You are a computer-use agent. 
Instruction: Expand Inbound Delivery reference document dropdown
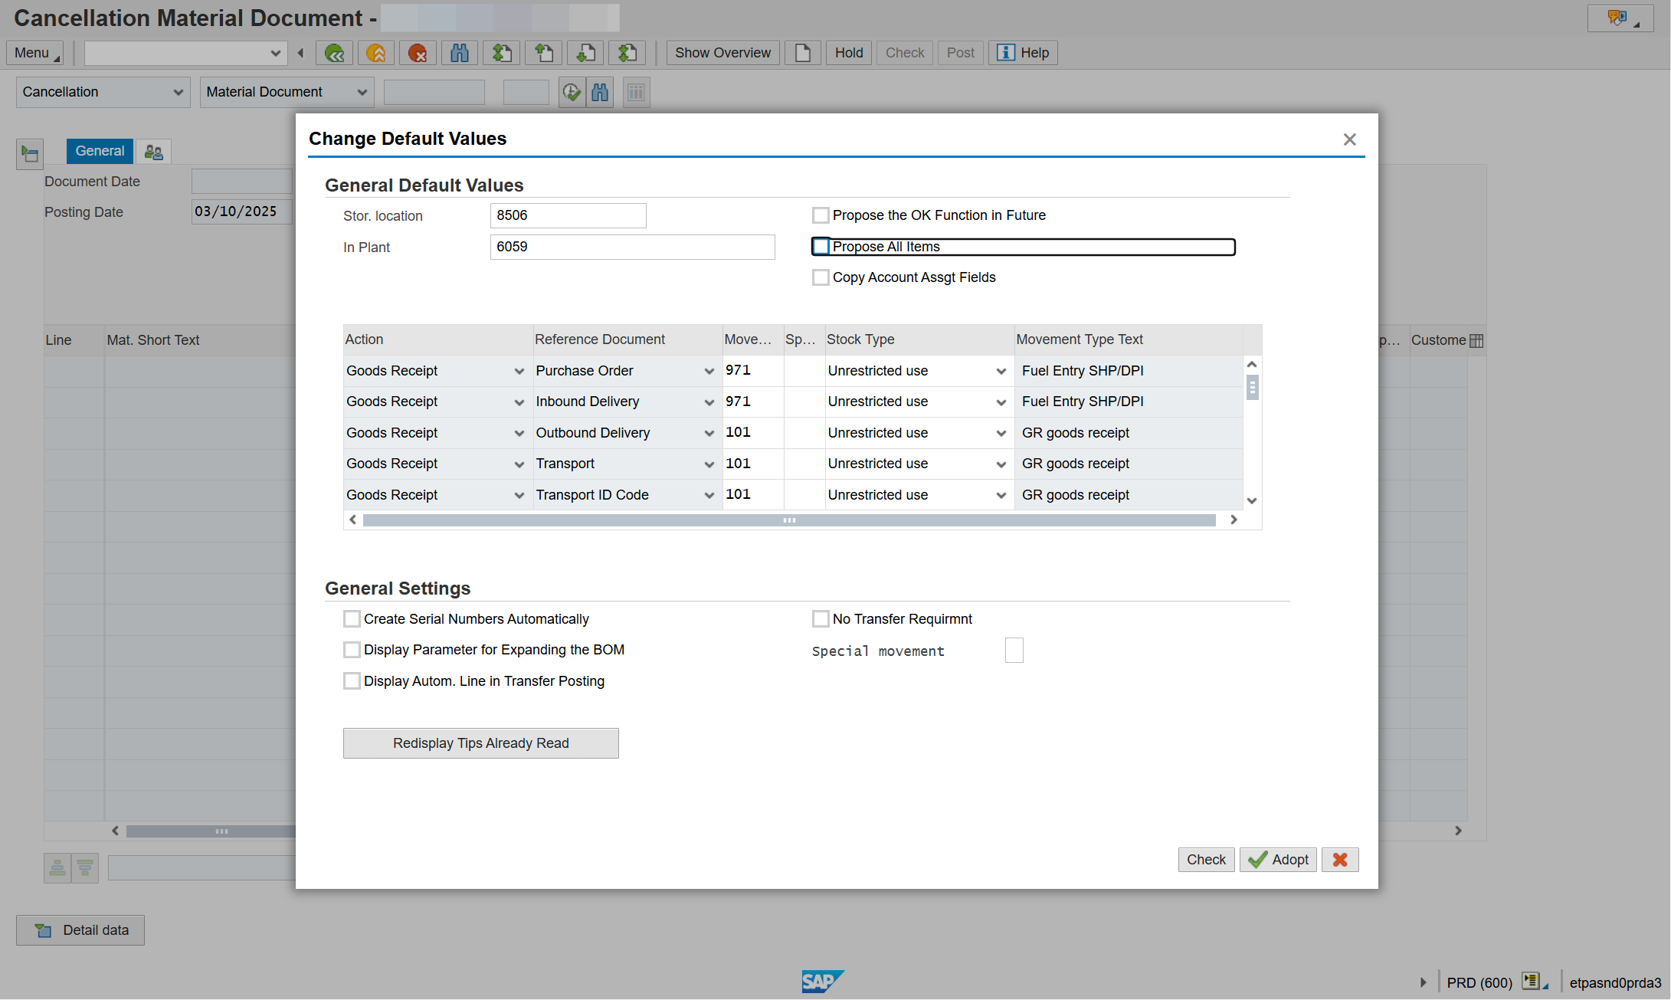[709, 402]
